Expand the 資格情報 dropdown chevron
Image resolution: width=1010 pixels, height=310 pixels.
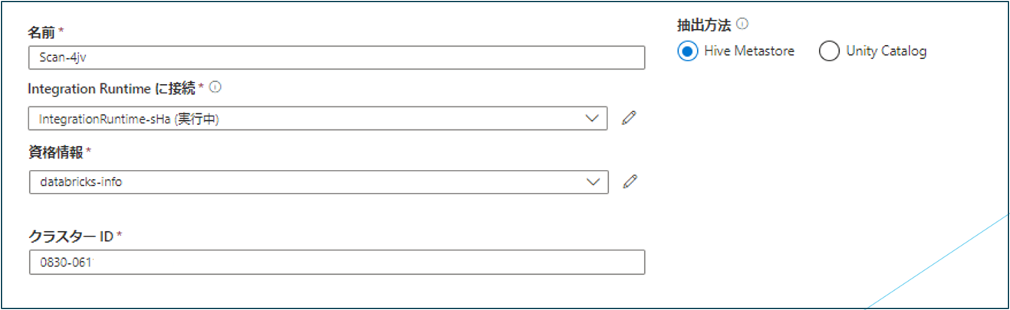click(x=591, y=182)
